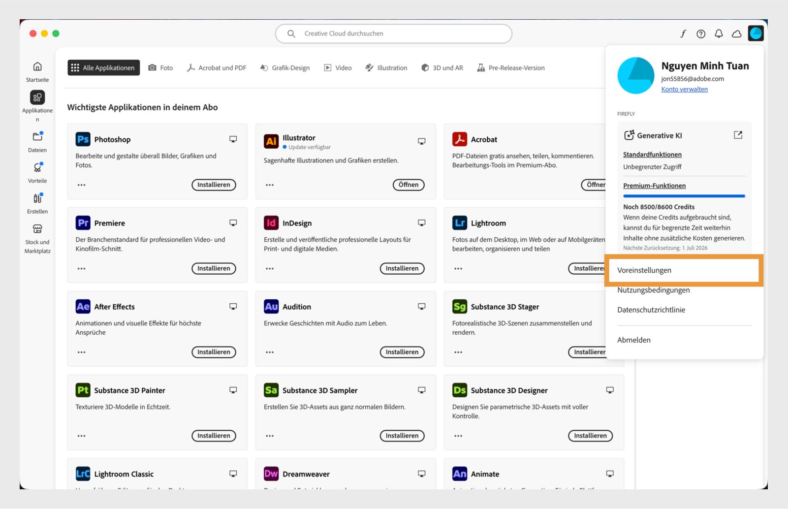Switch to the Illustration tab

[386, 67]
